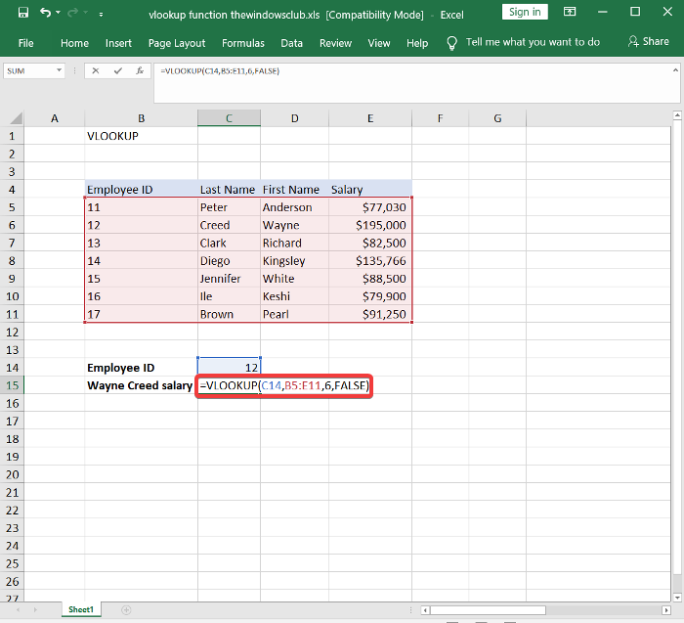Click the Insert Function fx icon
684x623 pixels.
pyautogui.click(x=139, y=71)
